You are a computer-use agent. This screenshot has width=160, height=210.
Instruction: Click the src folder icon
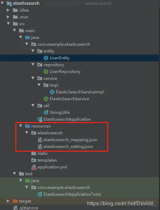[15, 24]
